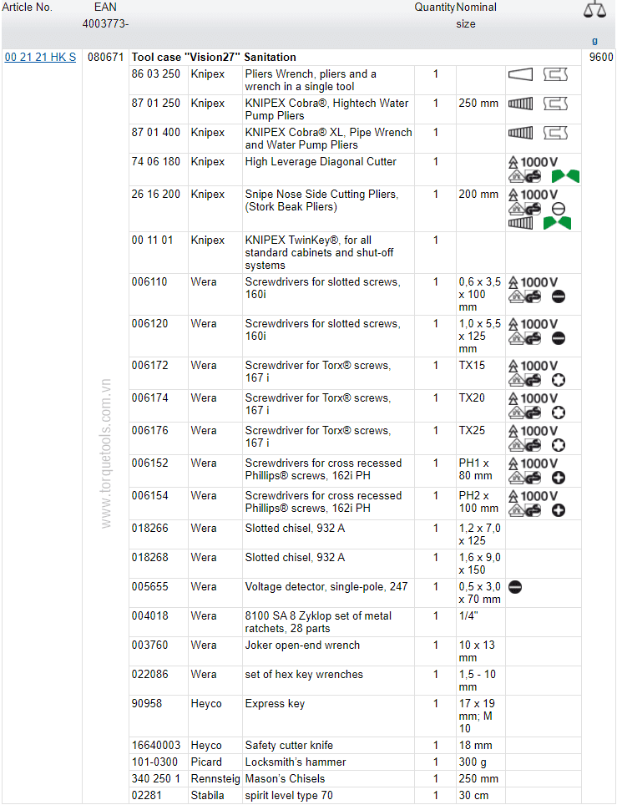Select 8100 SA 8 Zyklop ratchet set text
The width and height of the screenshot is (617, 805).
(x=318, y=622)
